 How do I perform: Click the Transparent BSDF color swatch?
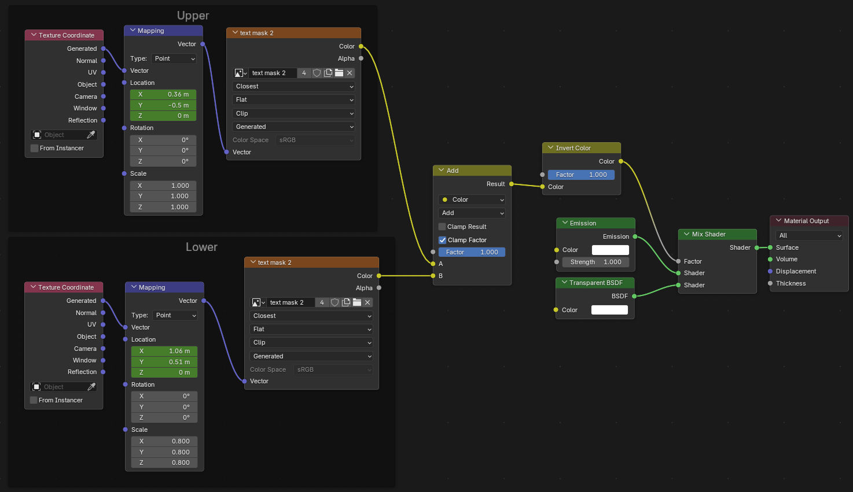point(609,309)
